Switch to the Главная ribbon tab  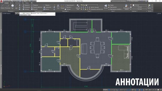click(x=6, y=3)
